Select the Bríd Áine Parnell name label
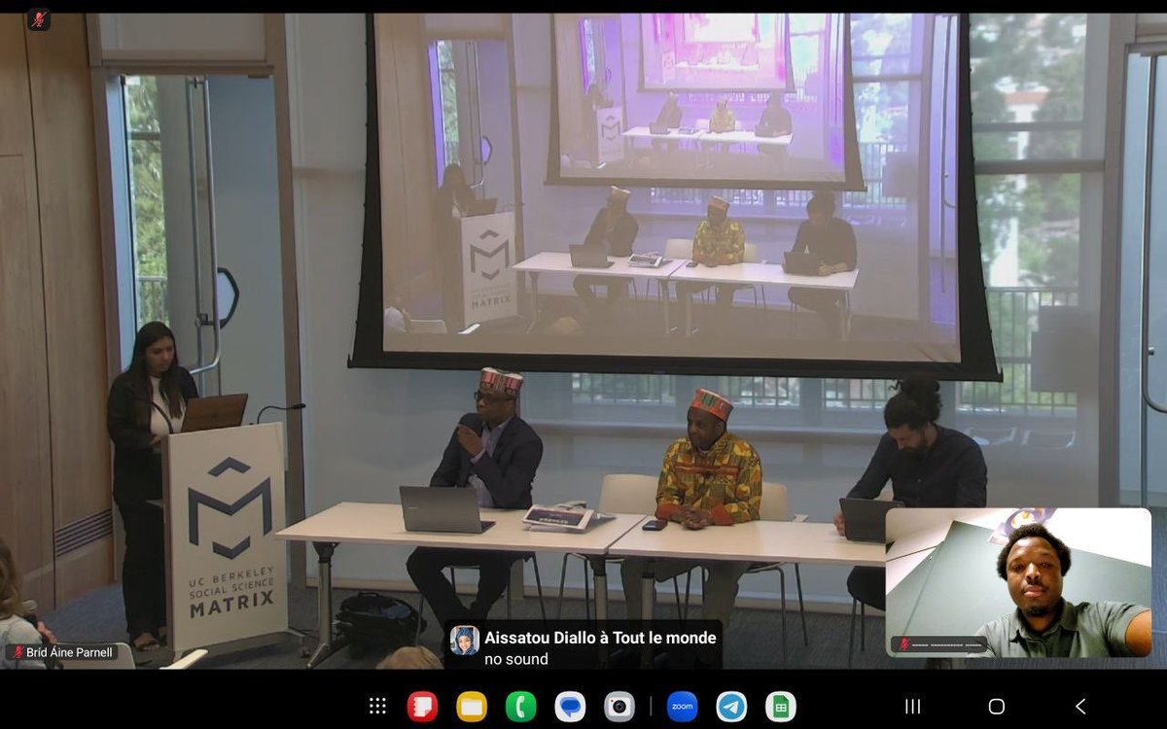 (x=71, y=652)
